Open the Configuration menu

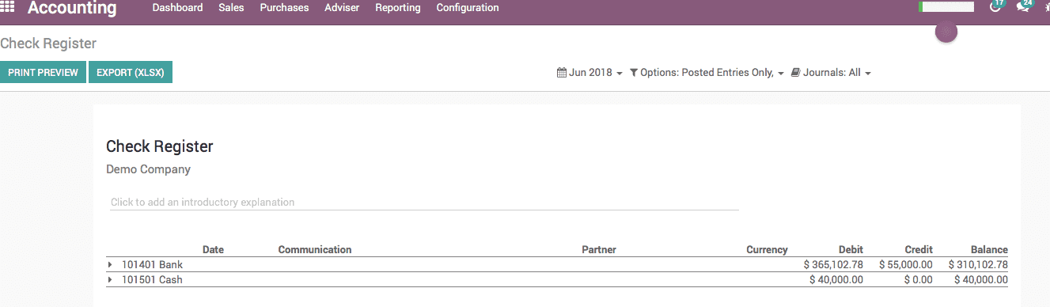[468, 8]
